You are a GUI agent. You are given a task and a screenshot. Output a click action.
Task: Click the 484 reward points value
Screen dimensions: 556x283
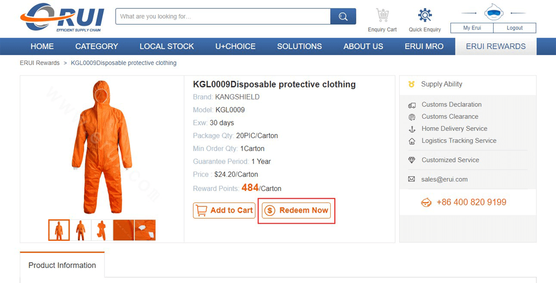[x=250, y=188]
